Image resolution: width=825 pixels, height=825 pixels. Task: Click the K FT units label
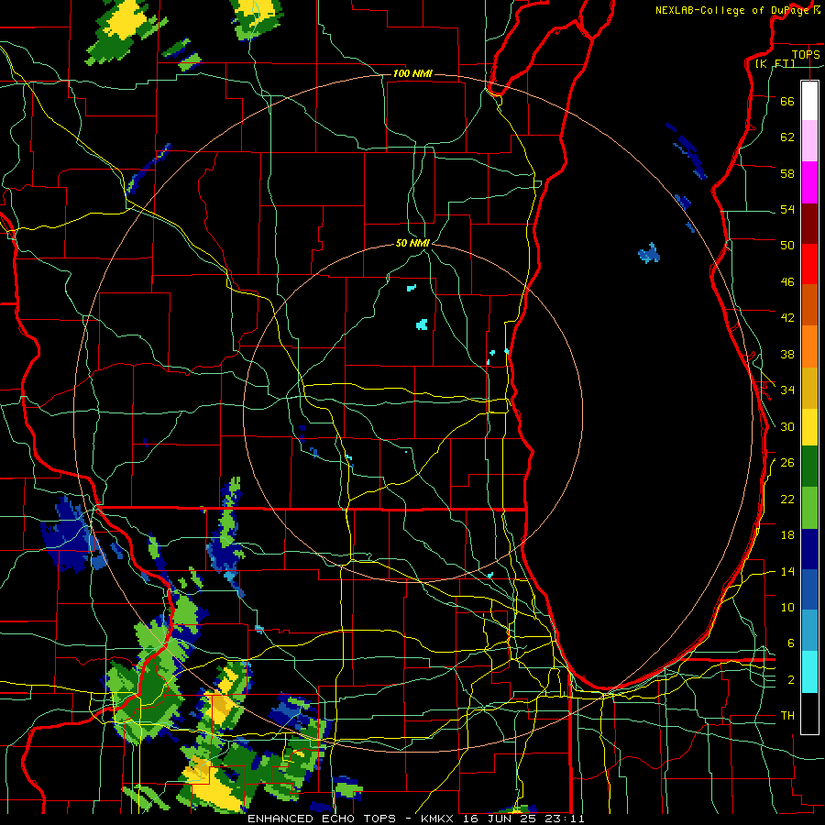click(775, 63)
